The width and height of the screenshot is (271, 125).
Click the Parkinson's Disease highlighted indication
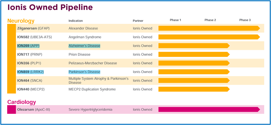[x=84, y=72]
